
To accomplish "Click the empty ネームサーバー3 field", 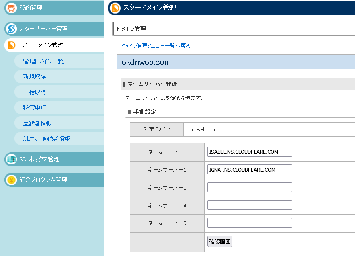I will click(250, 187).
